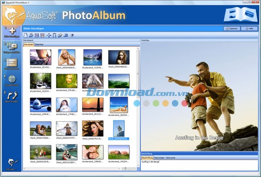
Task: Select the sunset bridge thumbnail shutterstock_261212
Action: pos(93,105)
